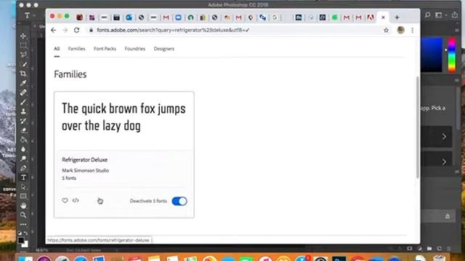Viewport: 465px width, 261px height.
Task: Select the Brush tool
Action: pos(23,102)
